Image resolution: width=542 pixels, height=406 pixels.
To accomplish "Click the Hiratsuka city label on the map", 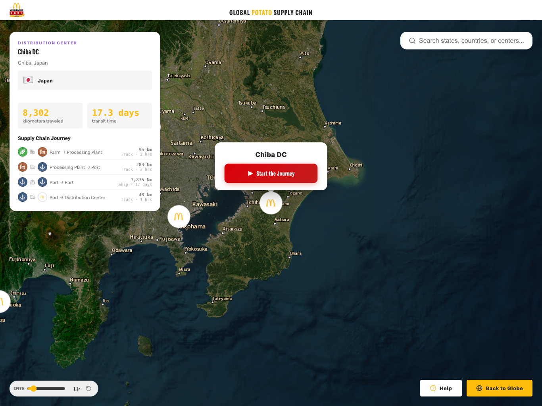I will coord(142,237).
